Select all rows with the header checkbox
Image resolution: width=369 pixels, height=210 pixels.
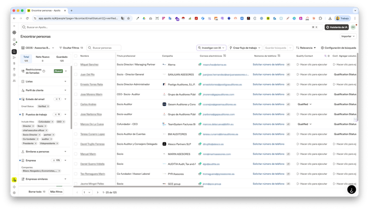pos(76,56)
